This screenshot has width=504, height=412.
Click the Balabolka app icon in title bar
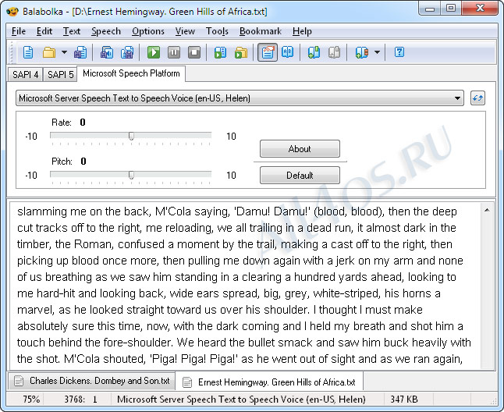pos(12,12)
